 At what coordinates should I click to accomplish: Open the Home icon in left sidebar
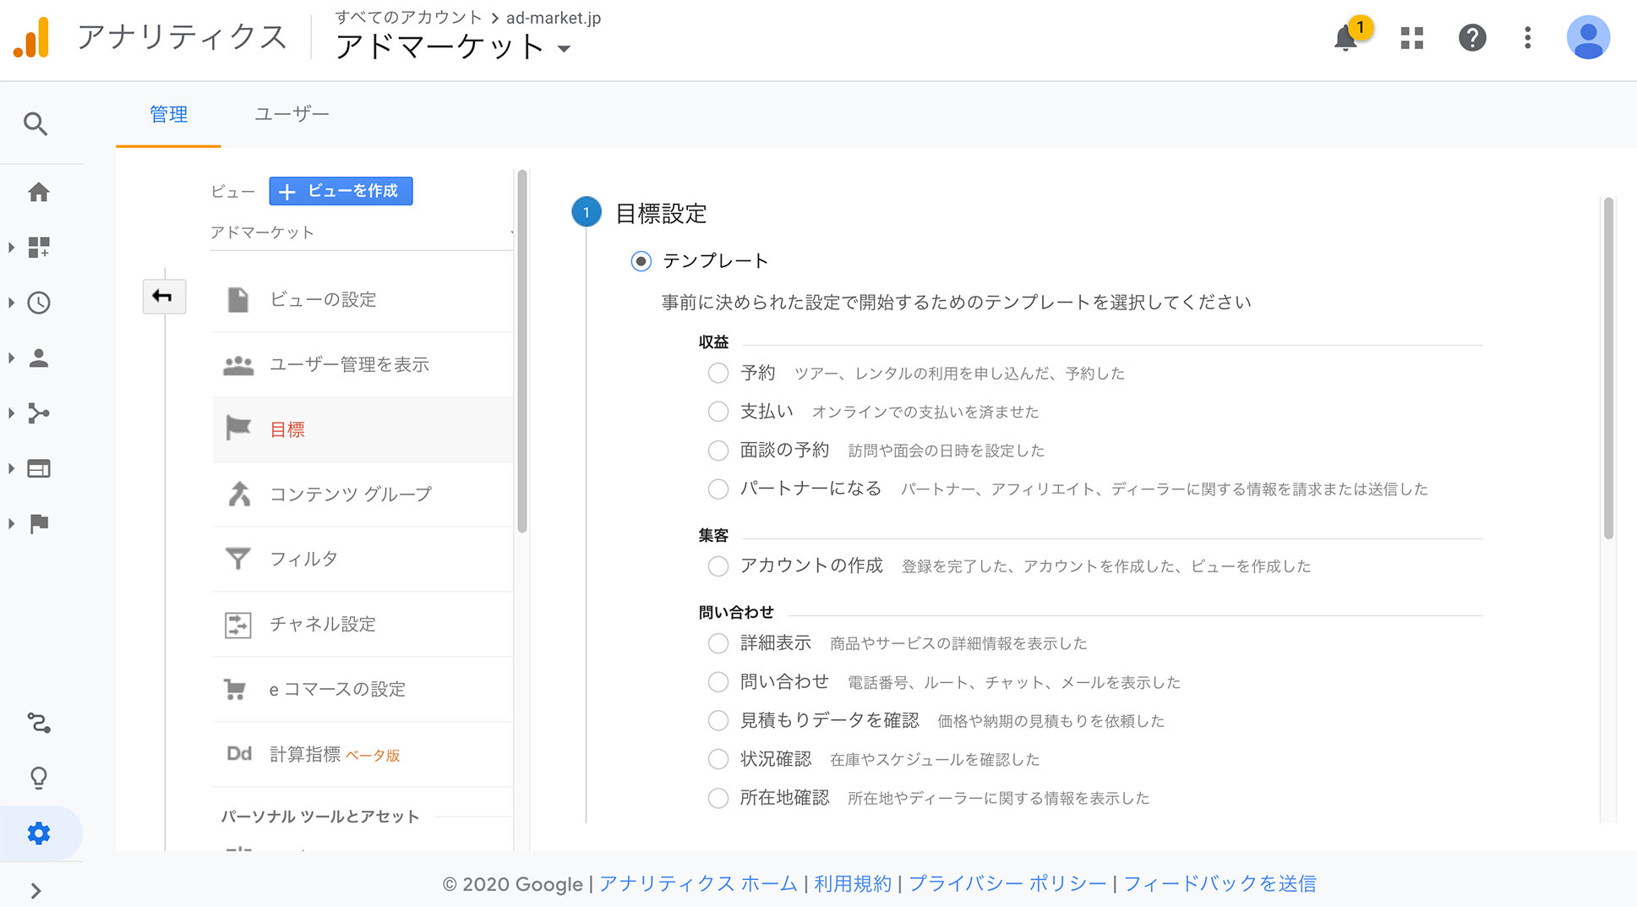click(38, 192)
